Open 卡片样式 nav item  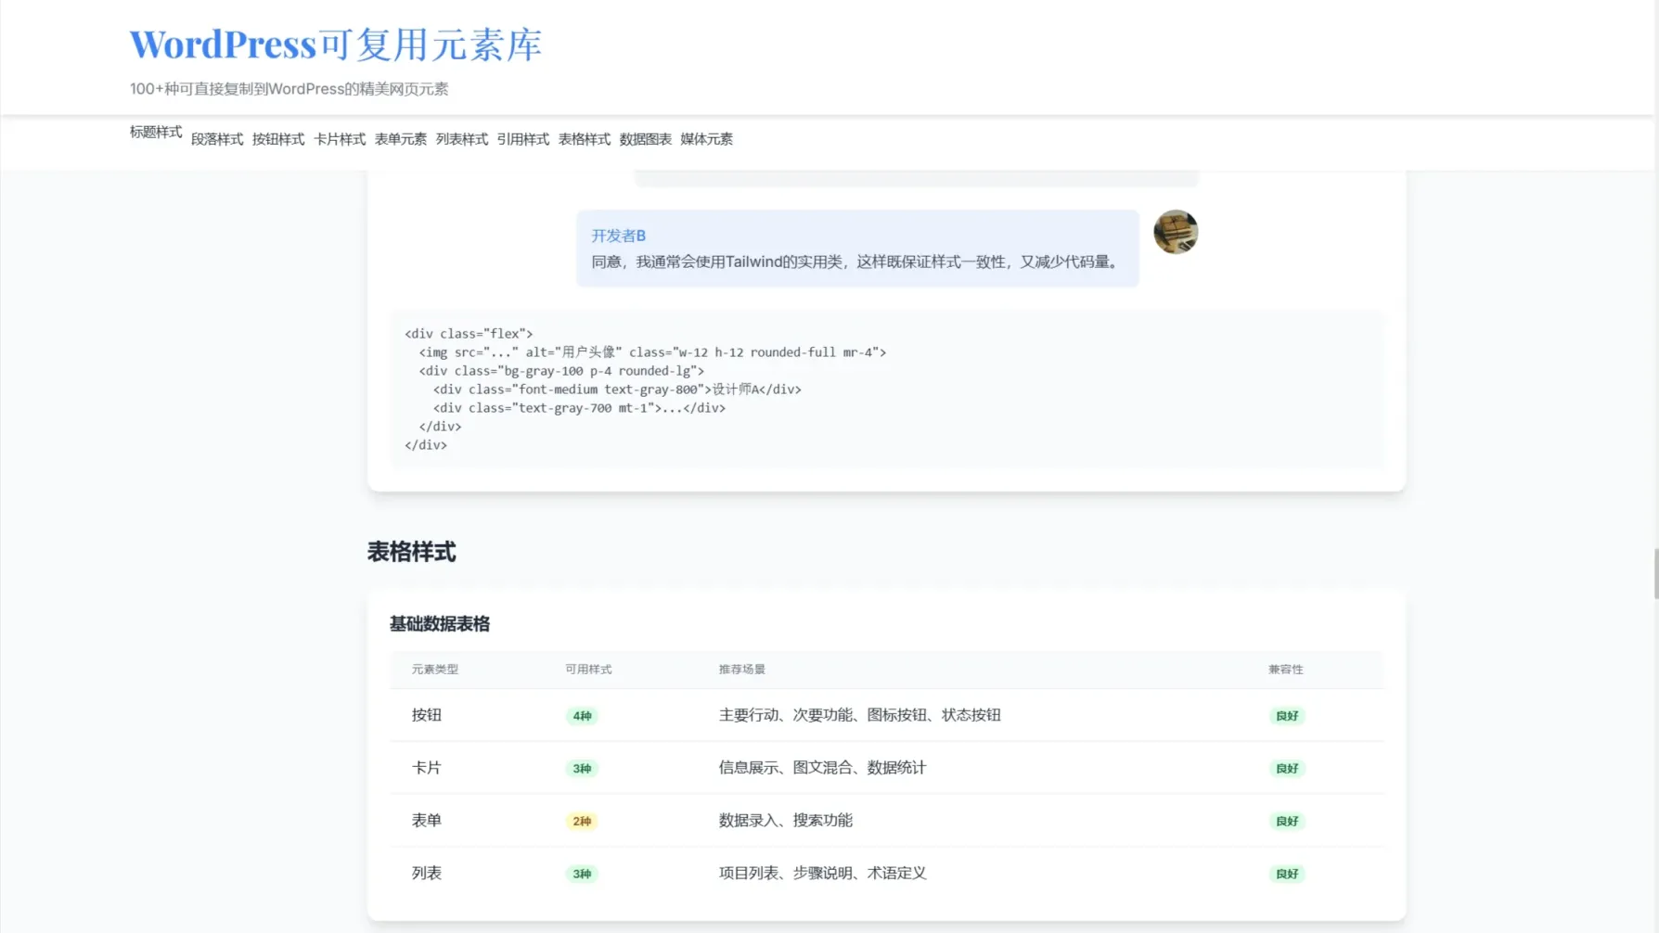tap(340, 139)
